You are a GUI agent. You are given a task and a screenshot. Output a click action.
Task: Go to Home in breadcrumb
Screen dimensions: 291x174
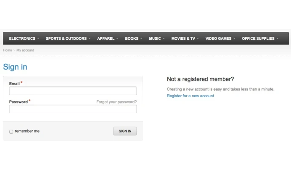pos(8,50)
